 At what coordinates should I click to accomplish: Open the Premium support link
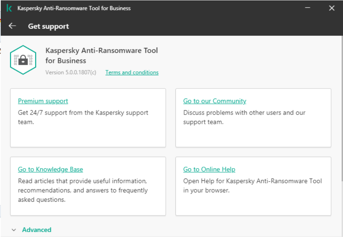click(x=43, y=101)
